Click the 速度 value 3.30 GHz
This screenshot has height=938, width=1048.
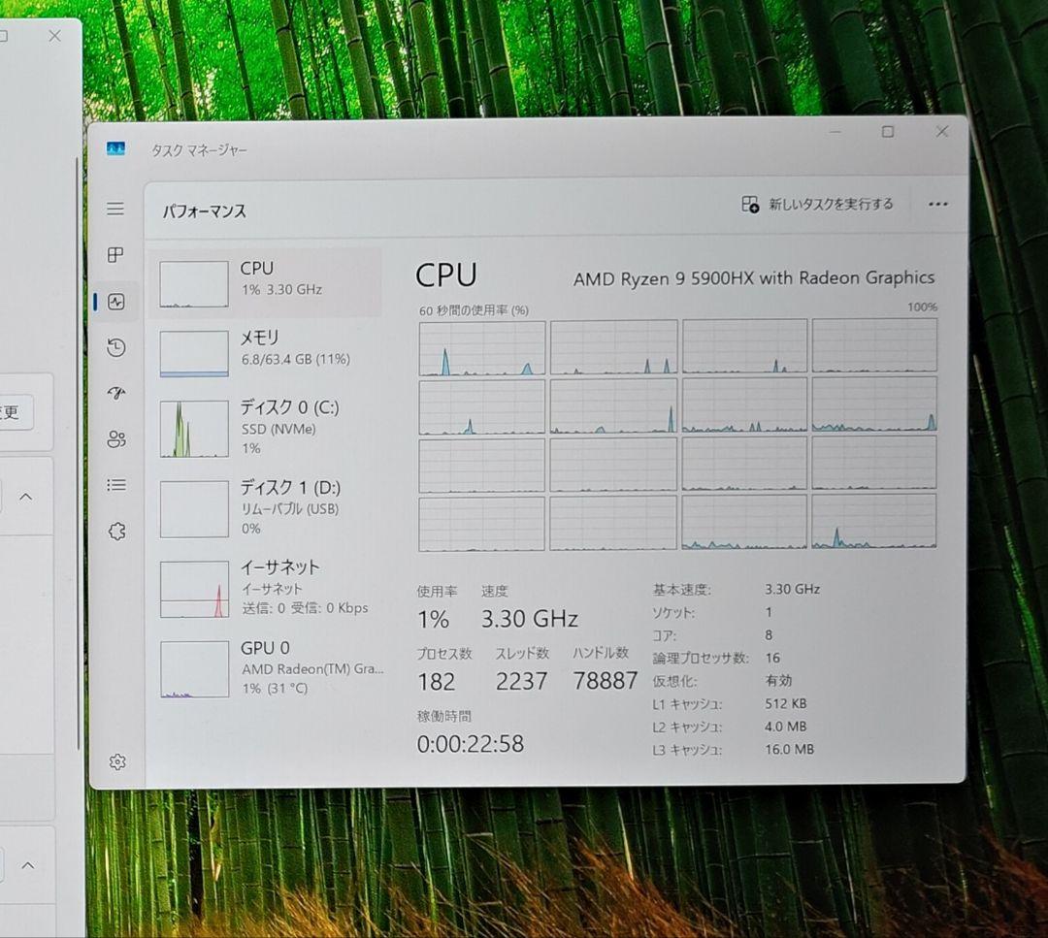[530, 619]
